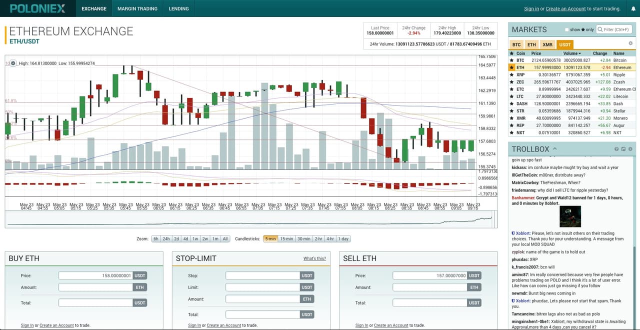
Task: Set chart zoom to 24h
Action: (x=166, y=239)
